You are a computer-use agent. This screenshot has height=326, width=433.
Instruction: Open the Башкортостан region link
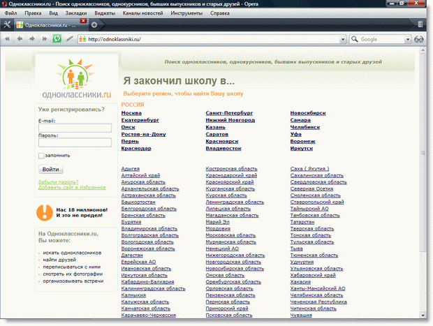click(138, 202)
